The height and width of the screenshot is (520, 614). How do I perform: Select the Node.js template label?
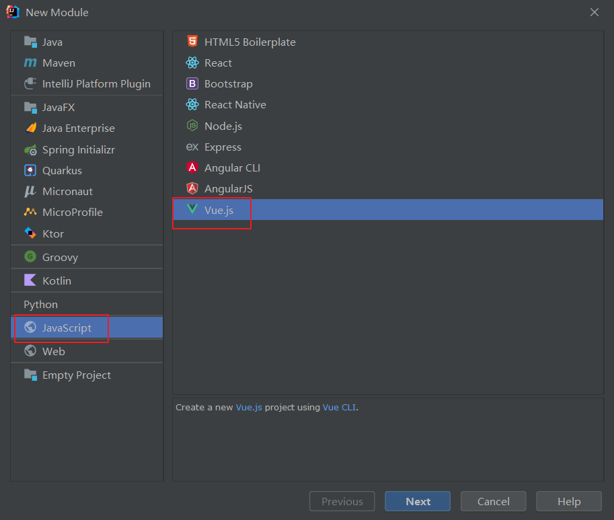coord(223,126)
